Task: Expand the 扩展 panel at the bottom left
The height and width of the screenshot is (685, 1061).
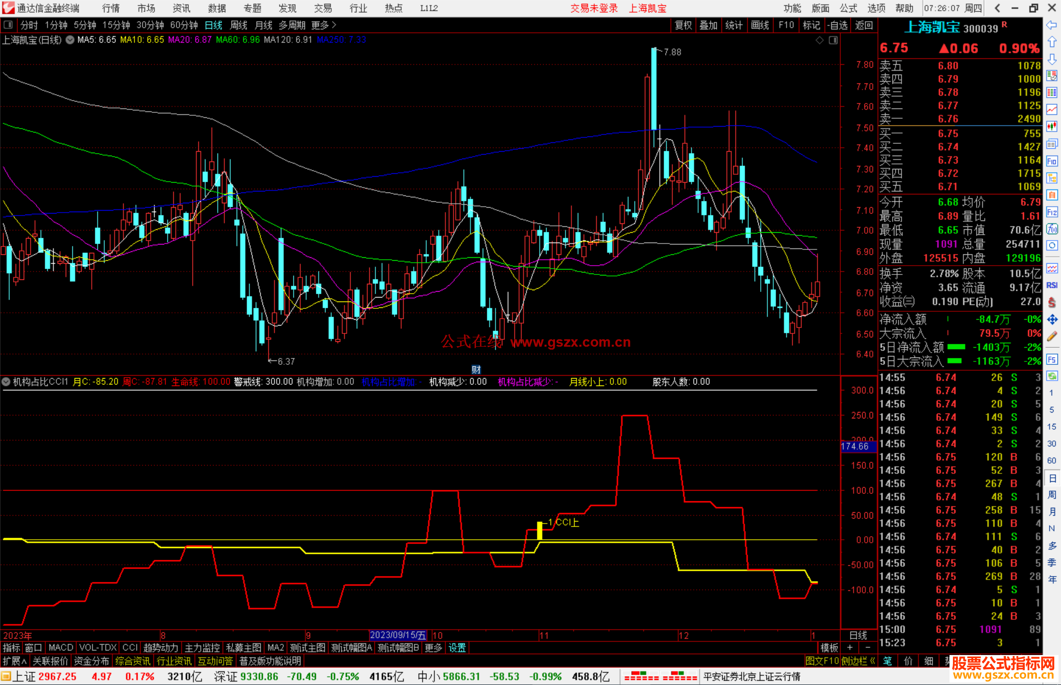Action: (x=15, y=661)
